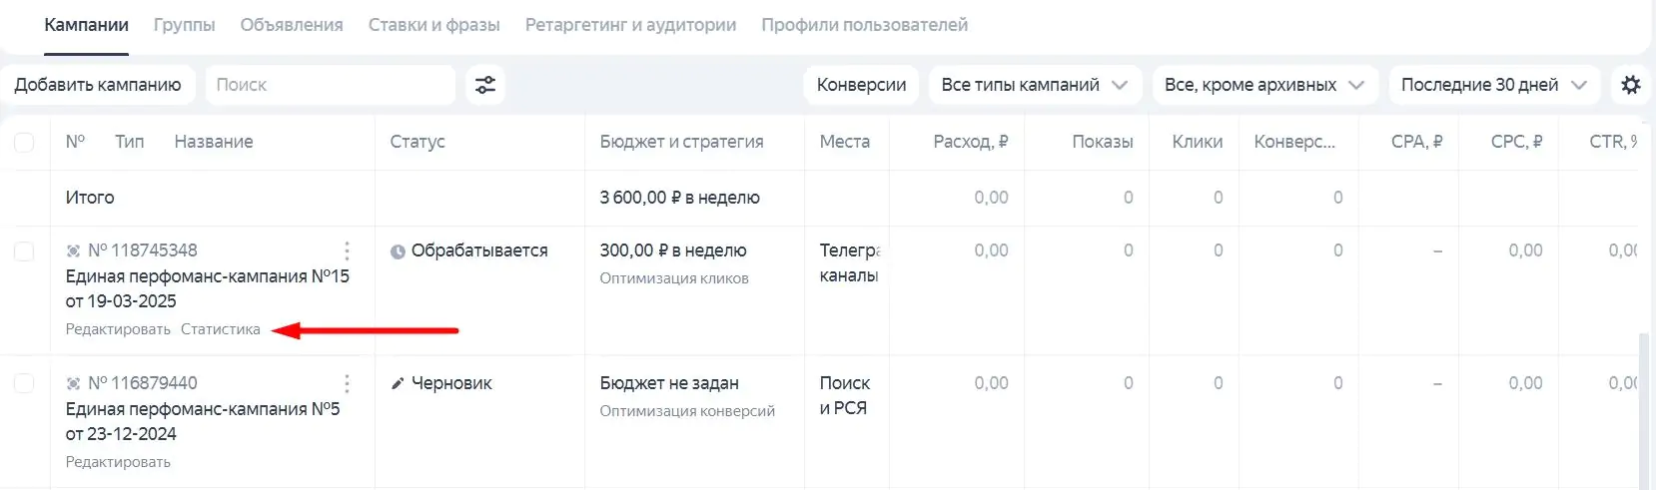Open three-dot menu for campaign №116879440

[347, 383]
